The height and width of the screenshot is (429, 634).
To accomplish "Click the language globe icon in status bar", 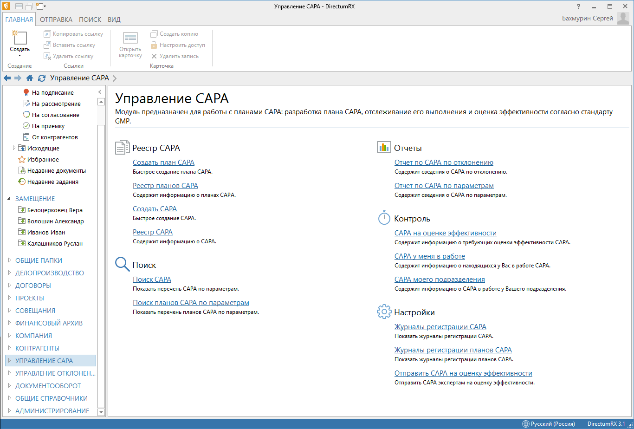I will tap(526, 424).
